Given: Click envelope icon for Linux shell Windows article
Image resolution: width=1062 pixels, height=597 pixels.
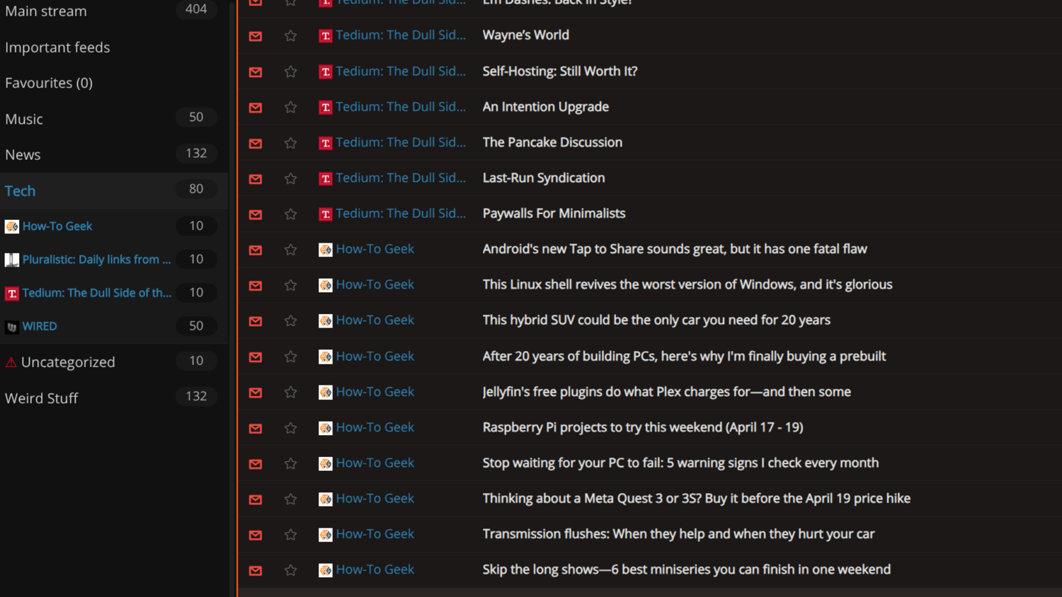Looking at the screenshot, I should pos(256,285).
